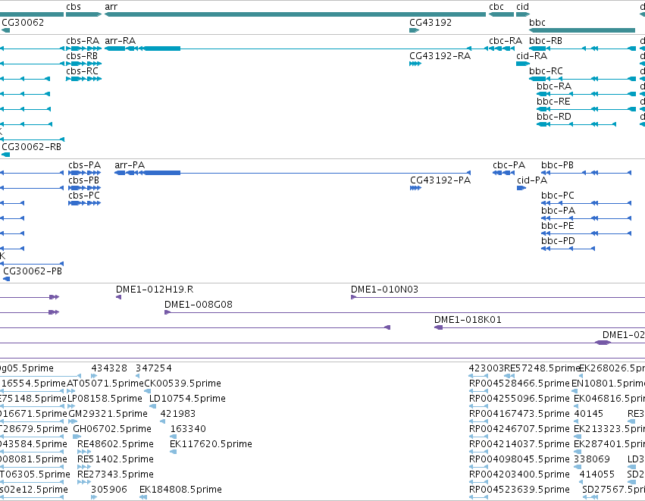Viewport: 645px width, 501px height.
Task: Select EST RP004528466.5prime
Action: (x=478, y=391)
